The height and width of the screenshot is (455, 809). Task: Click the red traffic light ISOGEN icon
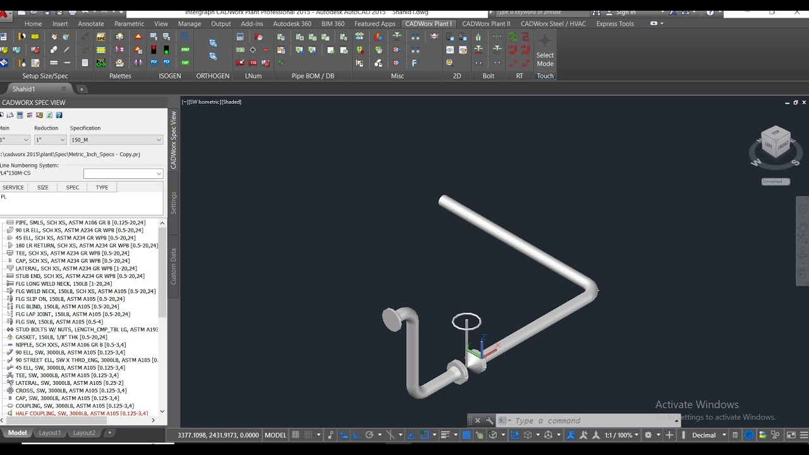coord(154,49)
